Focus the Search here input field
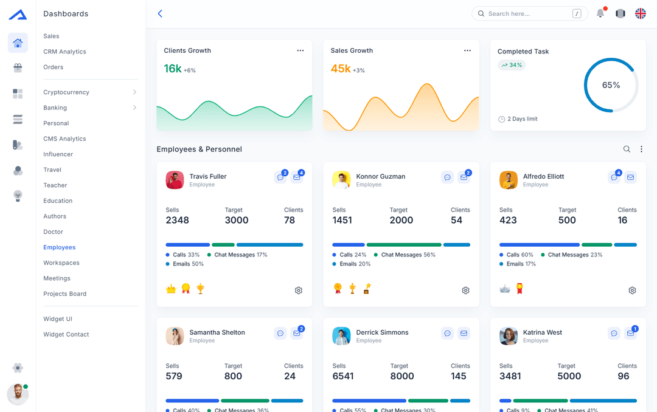 point(530,13)
